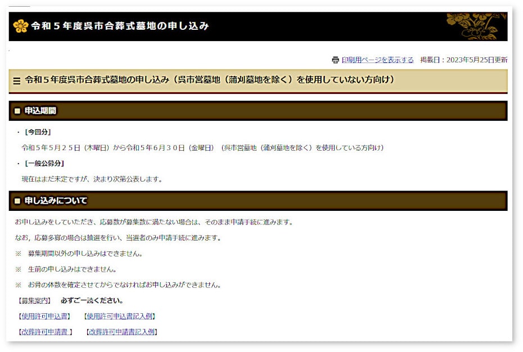Click the square bullet beside 申込期間
Screen dimensions: 523x352
tap(17, 111)
